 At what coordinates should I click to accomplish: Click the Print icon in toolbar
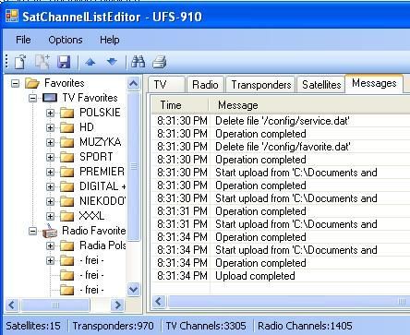(x=160, y=62)
